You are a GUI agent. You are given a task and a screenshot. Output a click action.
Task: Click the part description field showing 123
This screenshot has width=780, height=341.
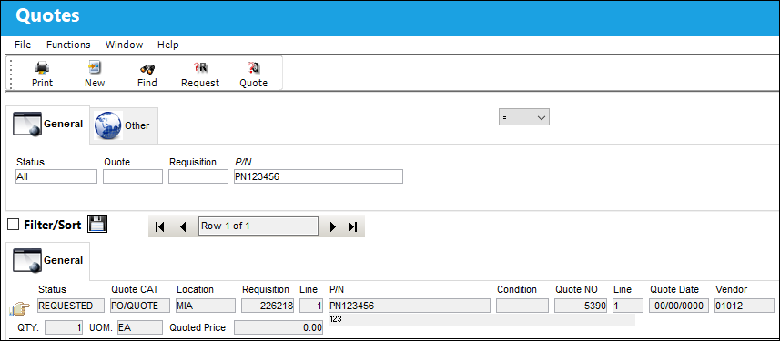(481, 319)
